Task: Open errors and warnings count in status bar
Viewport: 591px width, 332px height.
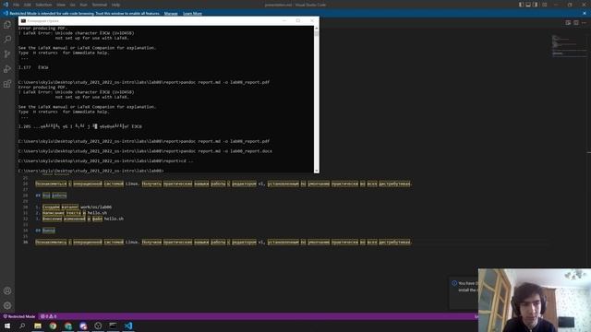Action: click(48, 316)
